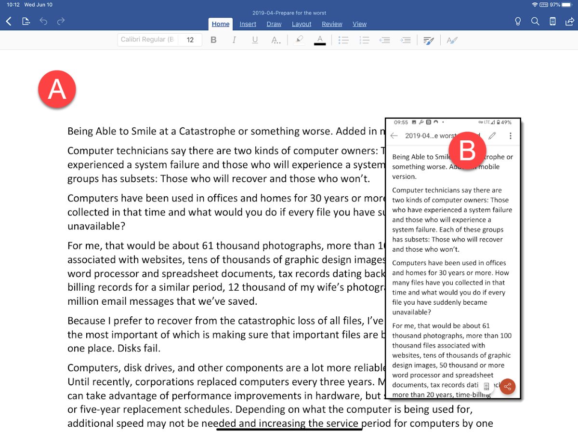Open paragraph formatting options
This screenshot has height=433, width=578.
428,41
